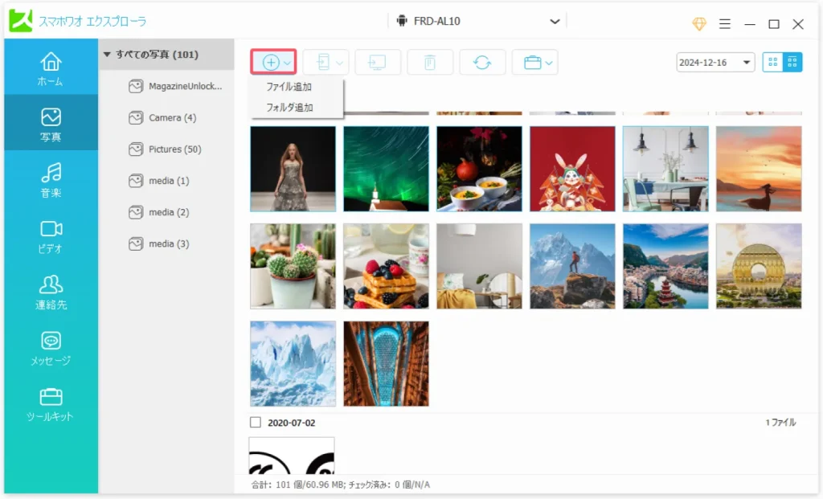Switch to small thumbnail grid view
The width and height of the screenshot is (823, 499).
pyautogui.click(x=792, y=63)
